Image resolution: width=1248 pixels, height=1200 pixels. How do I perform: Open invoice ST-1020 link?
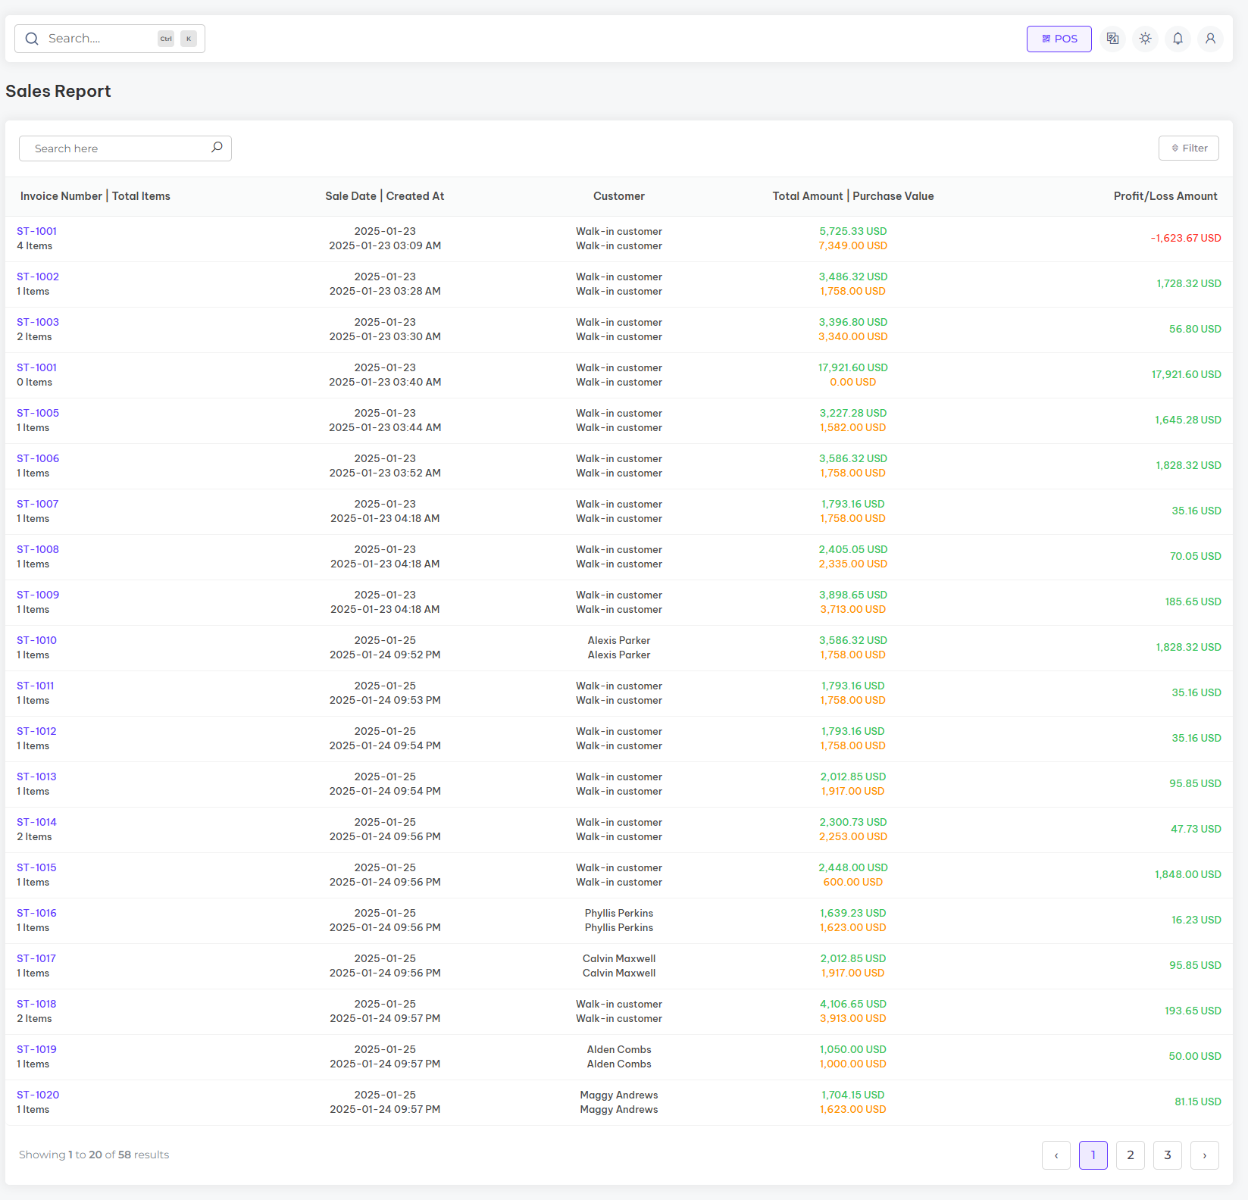[38, 1095]
